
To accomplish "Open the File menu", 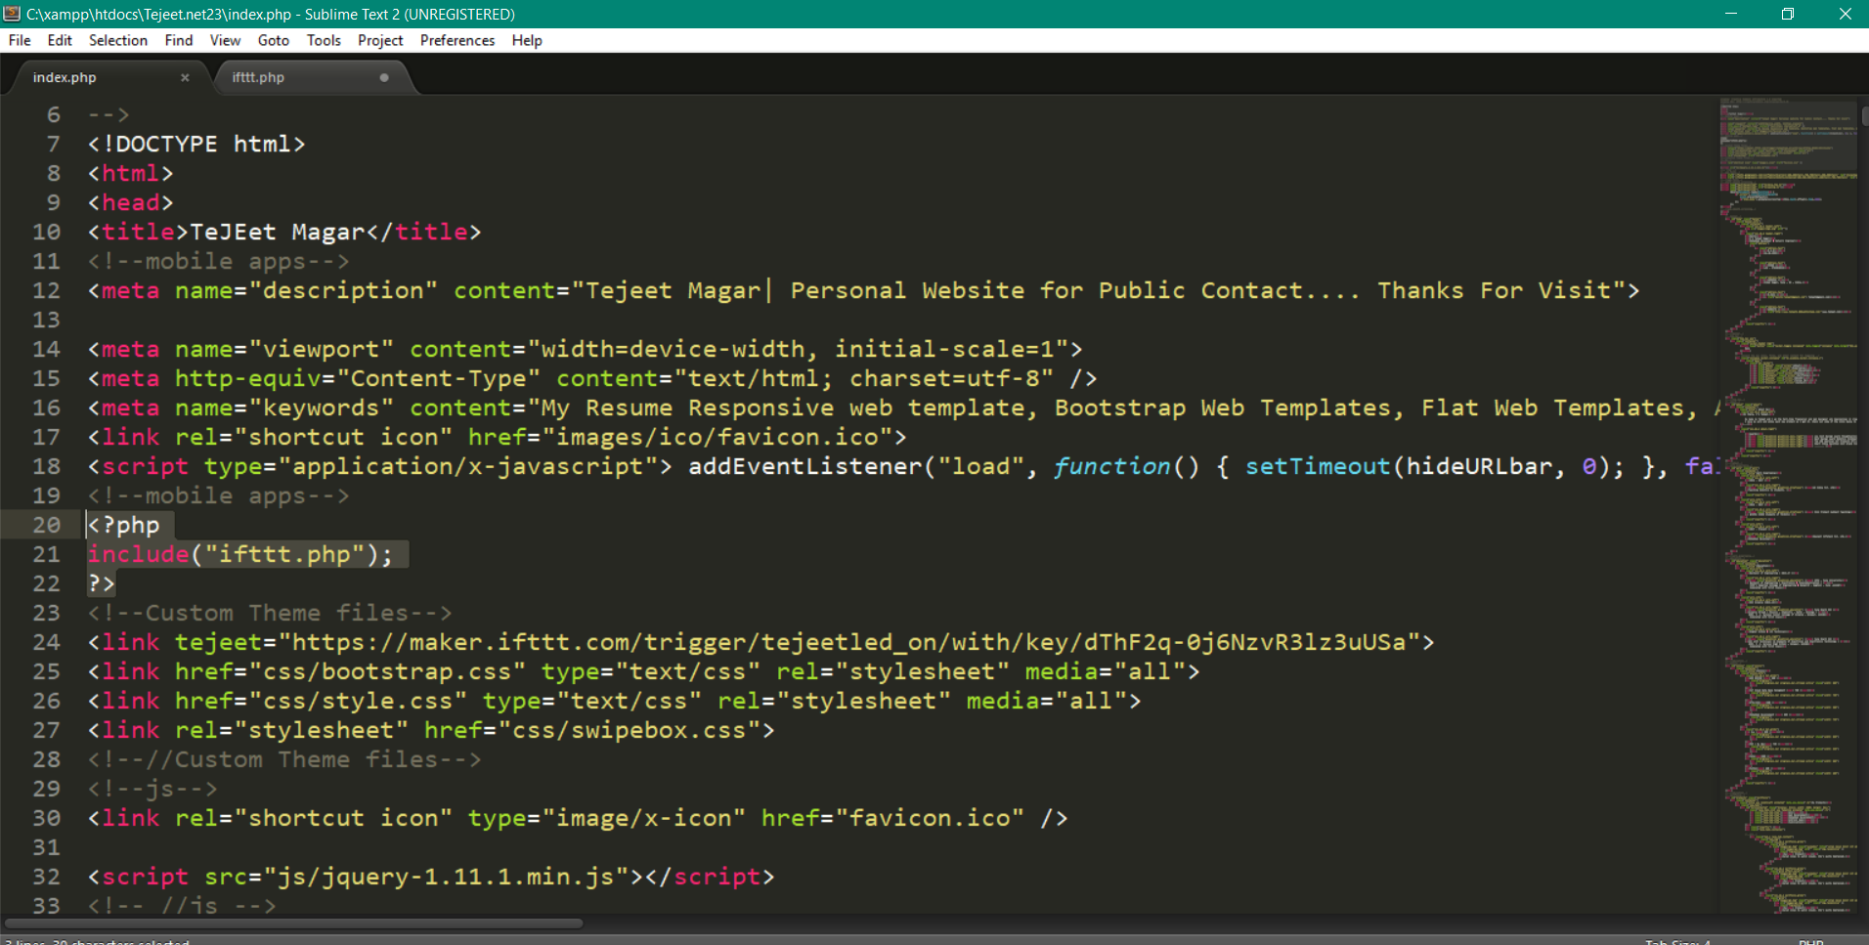I will 20,40.
